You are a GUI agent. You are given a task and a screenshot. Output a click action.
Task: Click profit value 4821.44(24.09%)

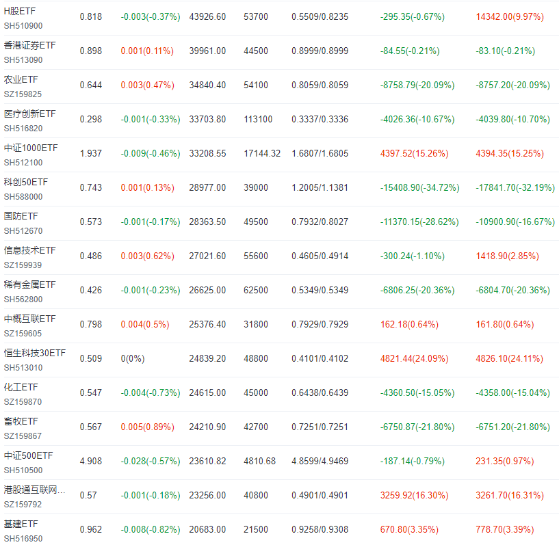[x=414, y=359]
